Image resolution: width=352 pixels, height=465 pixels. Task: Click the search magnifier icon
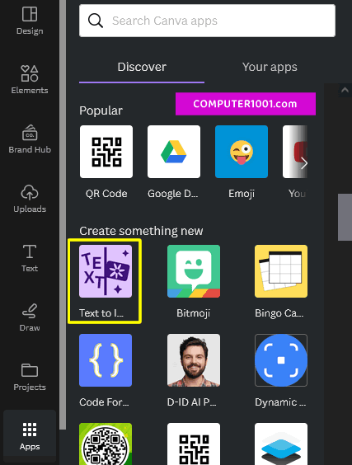click(96, 21)
